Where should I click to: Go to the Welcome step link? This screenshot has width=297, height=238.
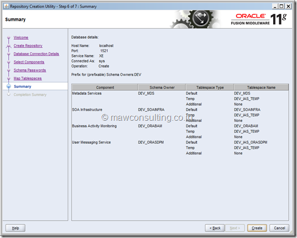(x=21, y=38)
